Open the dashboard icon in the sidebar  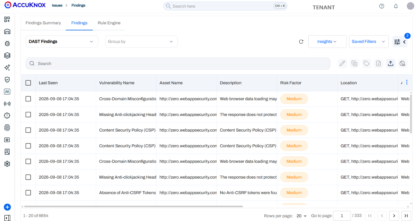click(x=7, y=19)
